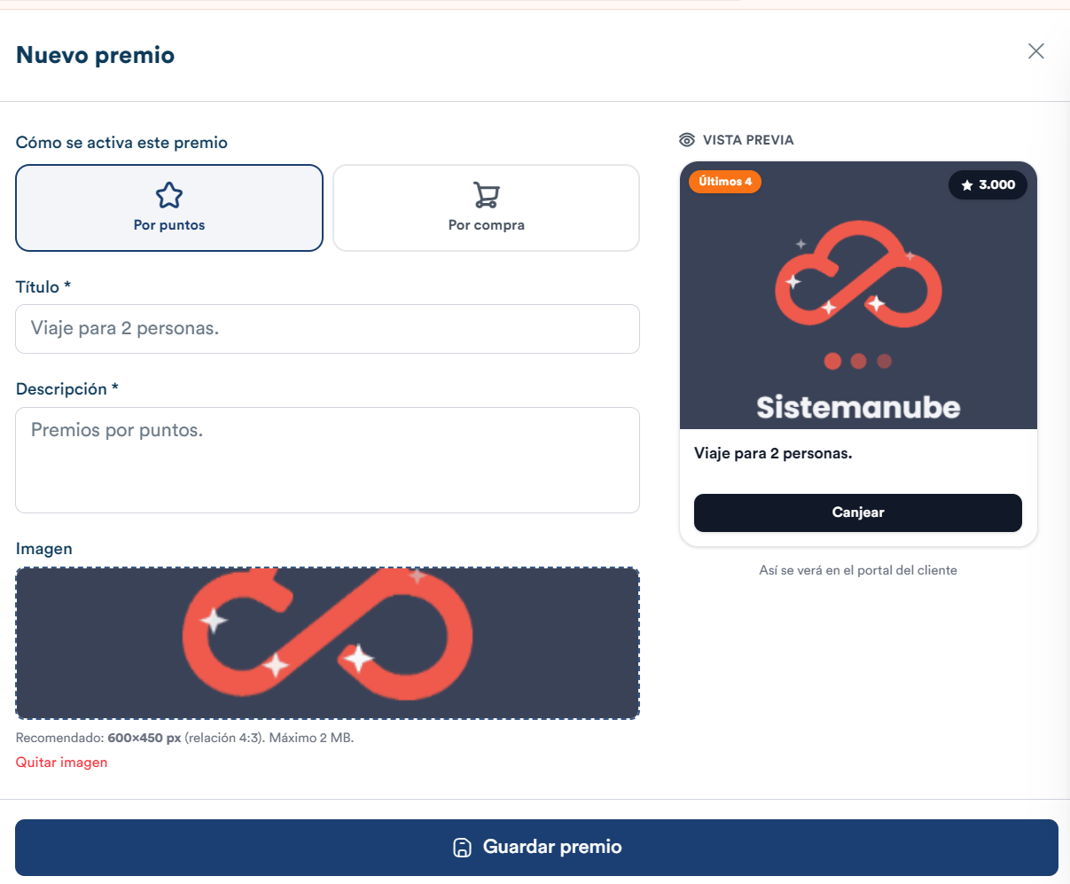This screenshot has height=884, width=1070.
Task: Click the uploaded image drop zone
Action: pos(327,643)
